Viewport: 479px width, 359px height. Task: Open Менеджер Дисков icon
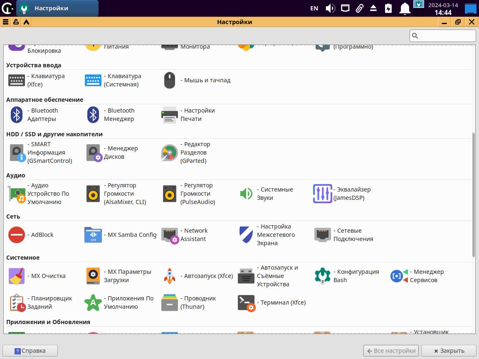coord(94,152)
